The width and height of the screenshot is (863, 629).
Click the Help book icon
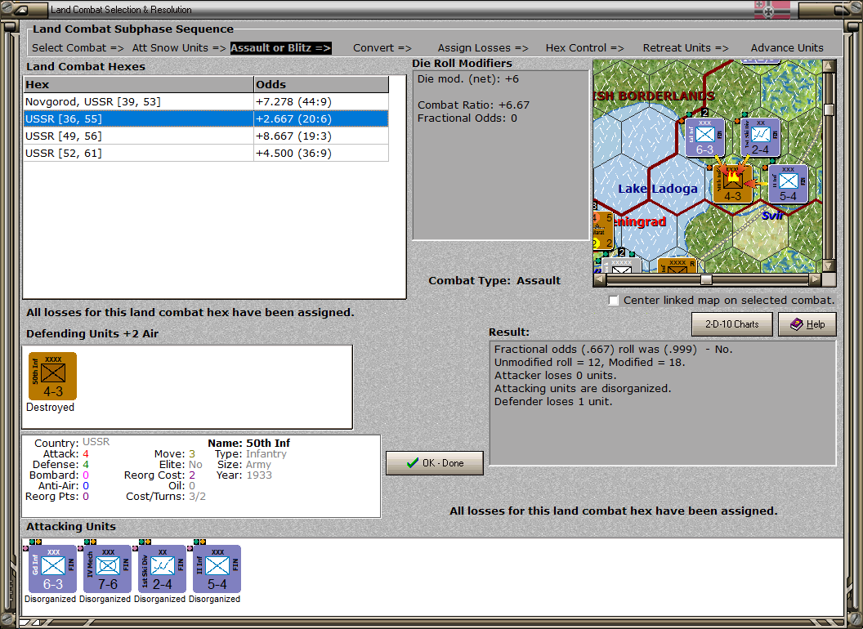coord(797,324)
